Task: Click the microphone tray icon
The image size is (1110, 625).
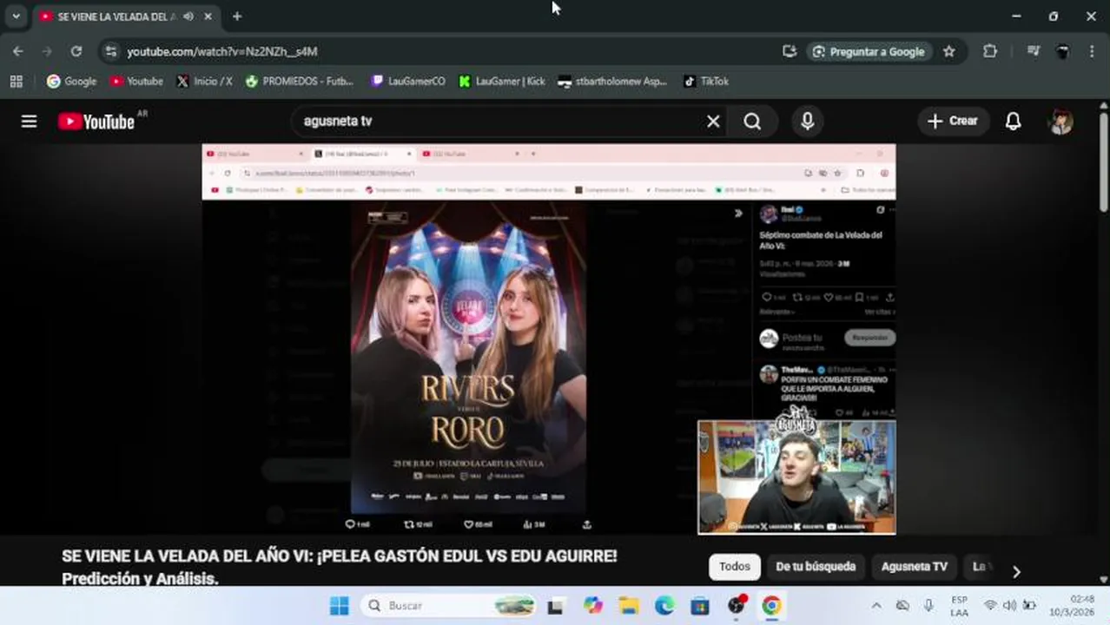Action: coord(928,606)
